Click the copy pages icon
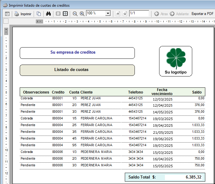The height and width of the screenshot is (184, 215). point(39,14)
